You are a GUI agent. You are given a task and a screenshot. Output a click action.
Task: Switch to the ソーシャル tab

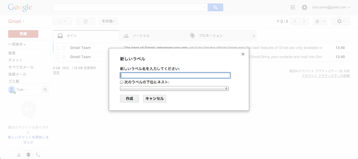[x=152, y=36]
